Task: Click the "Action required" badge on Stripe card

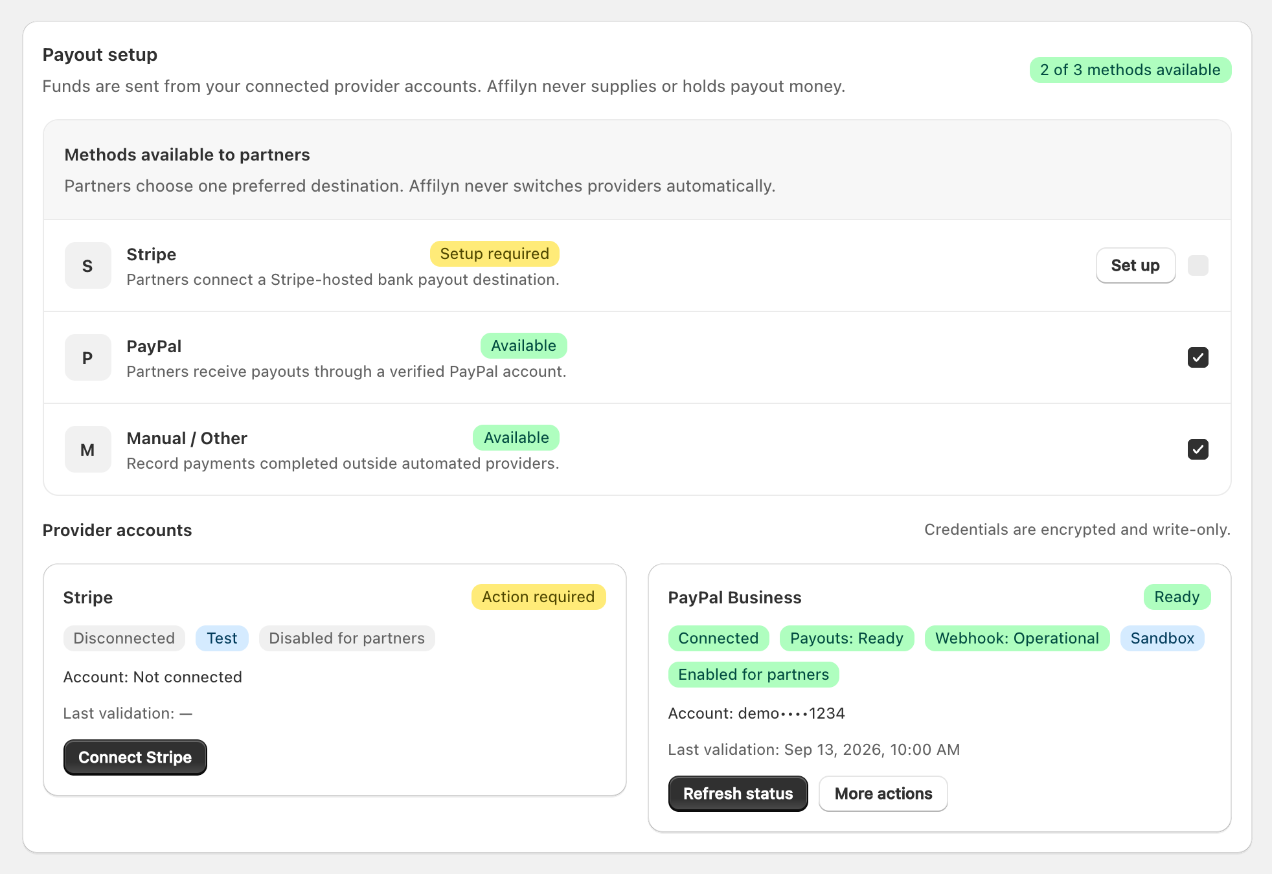Action: [538, 597]
